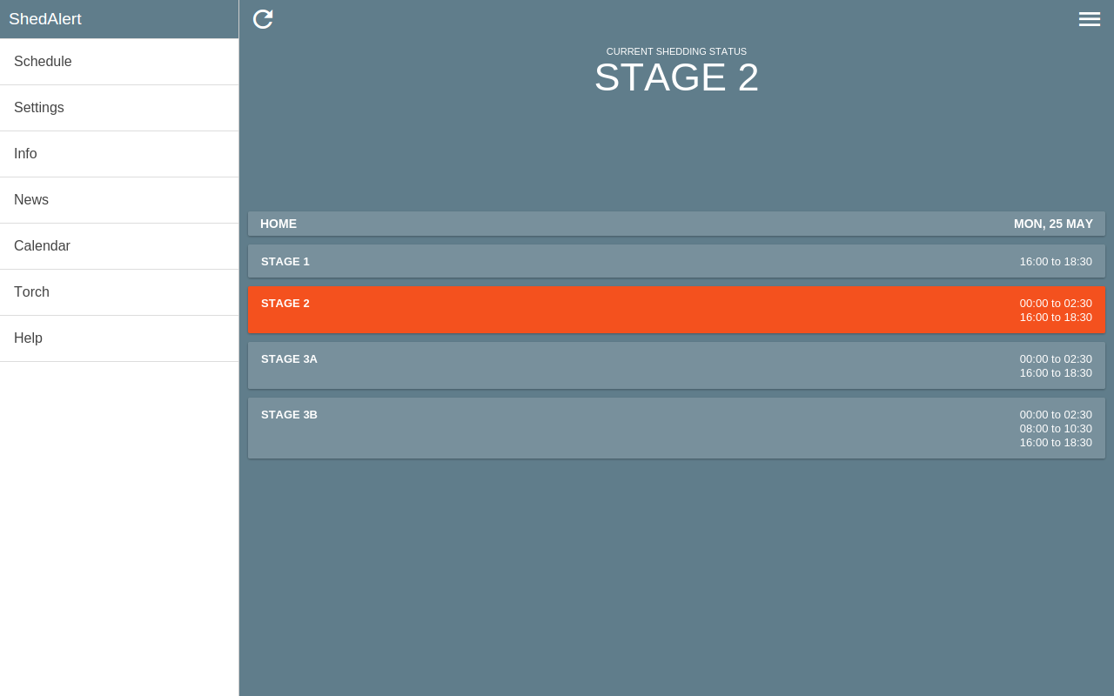Click Stage 3B's 08:00 to 10:30 slot
This screenshot has height=696, width=1114.
1056,428
